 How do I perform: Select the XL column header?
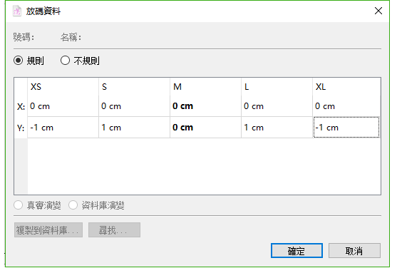346,87
